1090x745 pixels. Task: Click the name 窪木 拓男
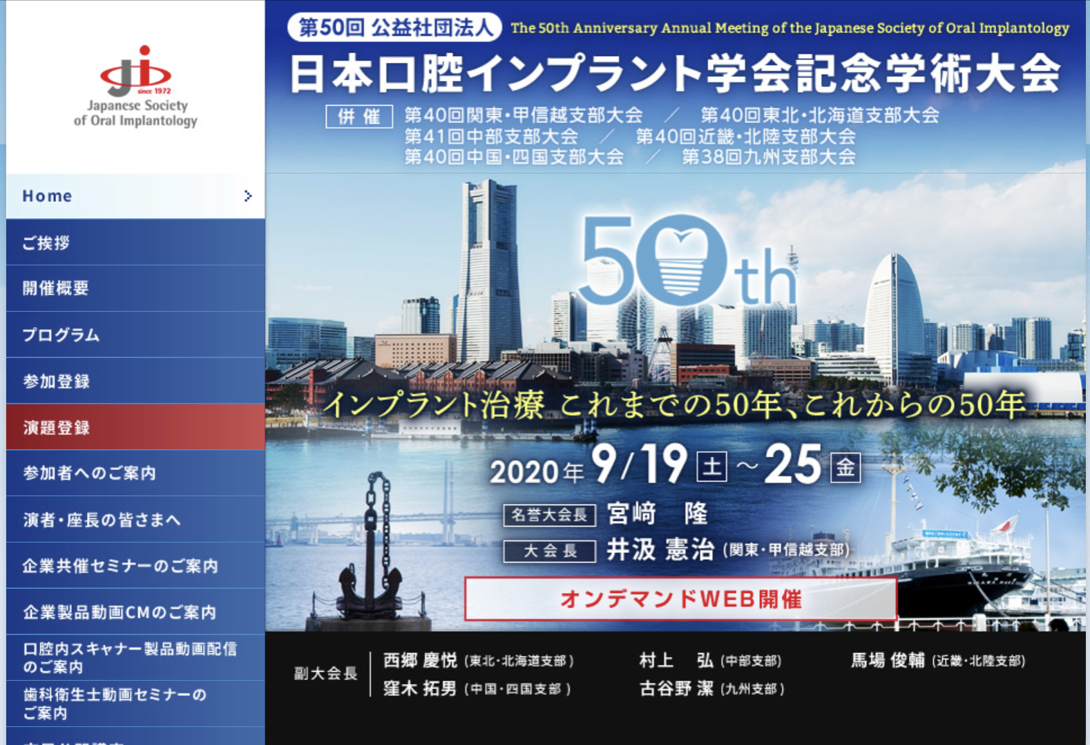pyautogui.click(x=420, y=688)
